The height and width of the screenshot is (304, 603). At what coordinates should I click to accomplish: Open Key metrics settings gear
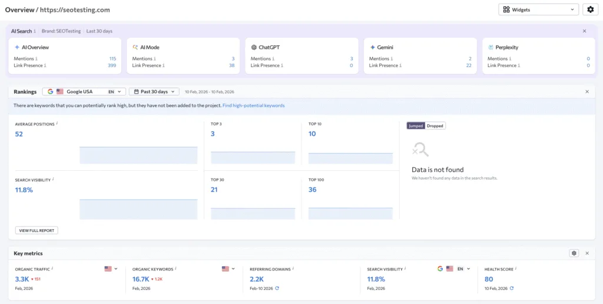(x=574, y=253)
